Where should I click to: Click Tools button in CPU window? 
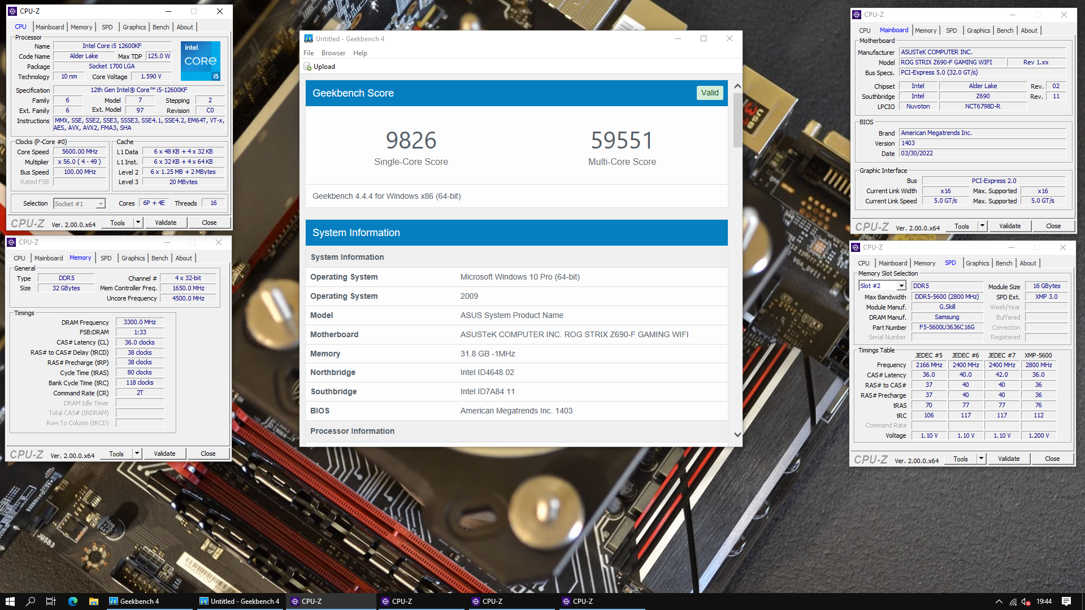[x=118, y=223]
